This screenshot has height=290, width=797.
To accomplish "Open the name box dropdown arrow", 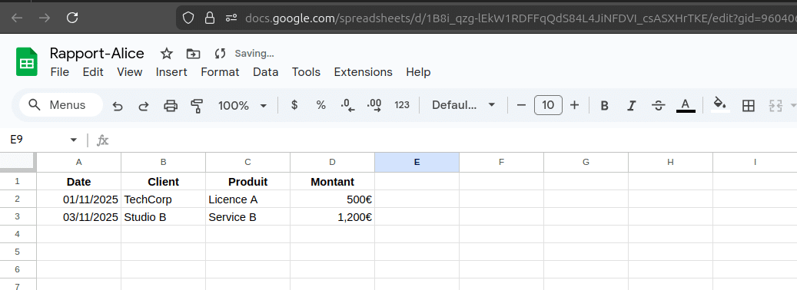I will [x=74, y=140].
